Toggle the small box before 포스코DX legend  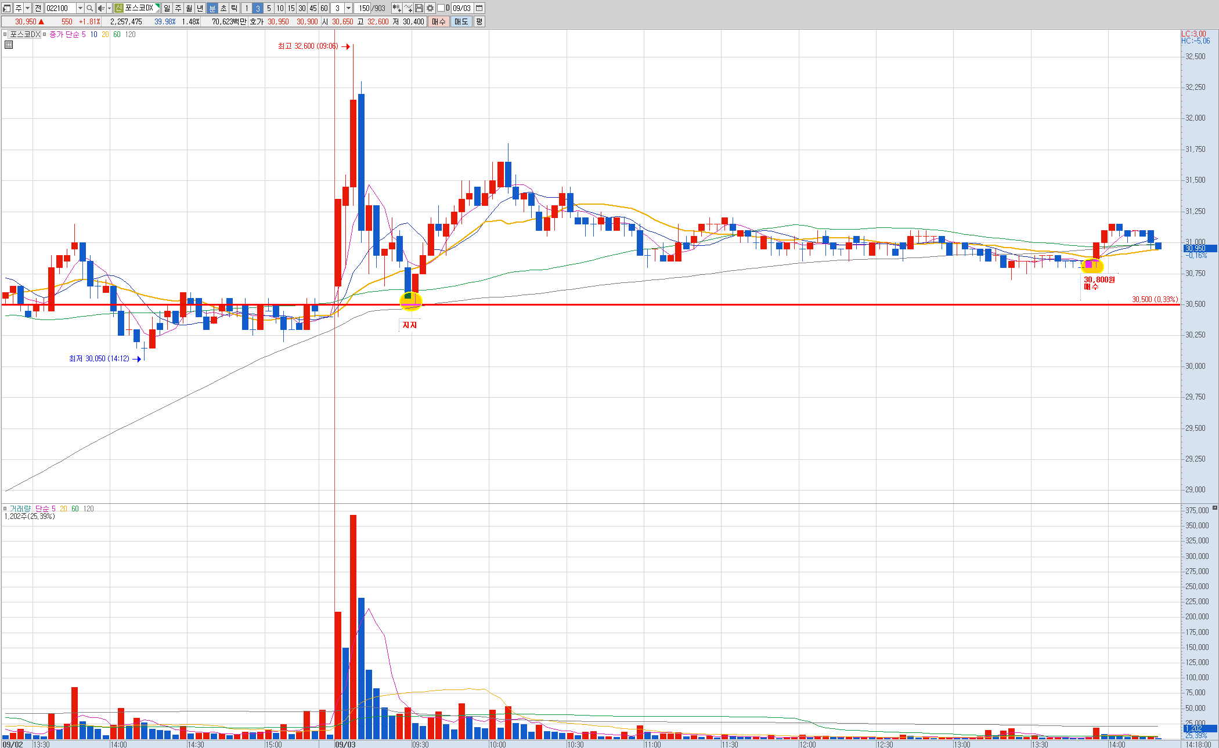click(5, 34)
